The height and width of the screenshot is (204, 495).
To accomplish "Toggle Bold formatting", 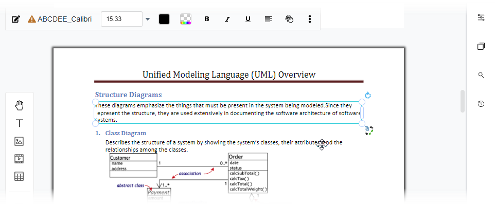I will [207, 19].
